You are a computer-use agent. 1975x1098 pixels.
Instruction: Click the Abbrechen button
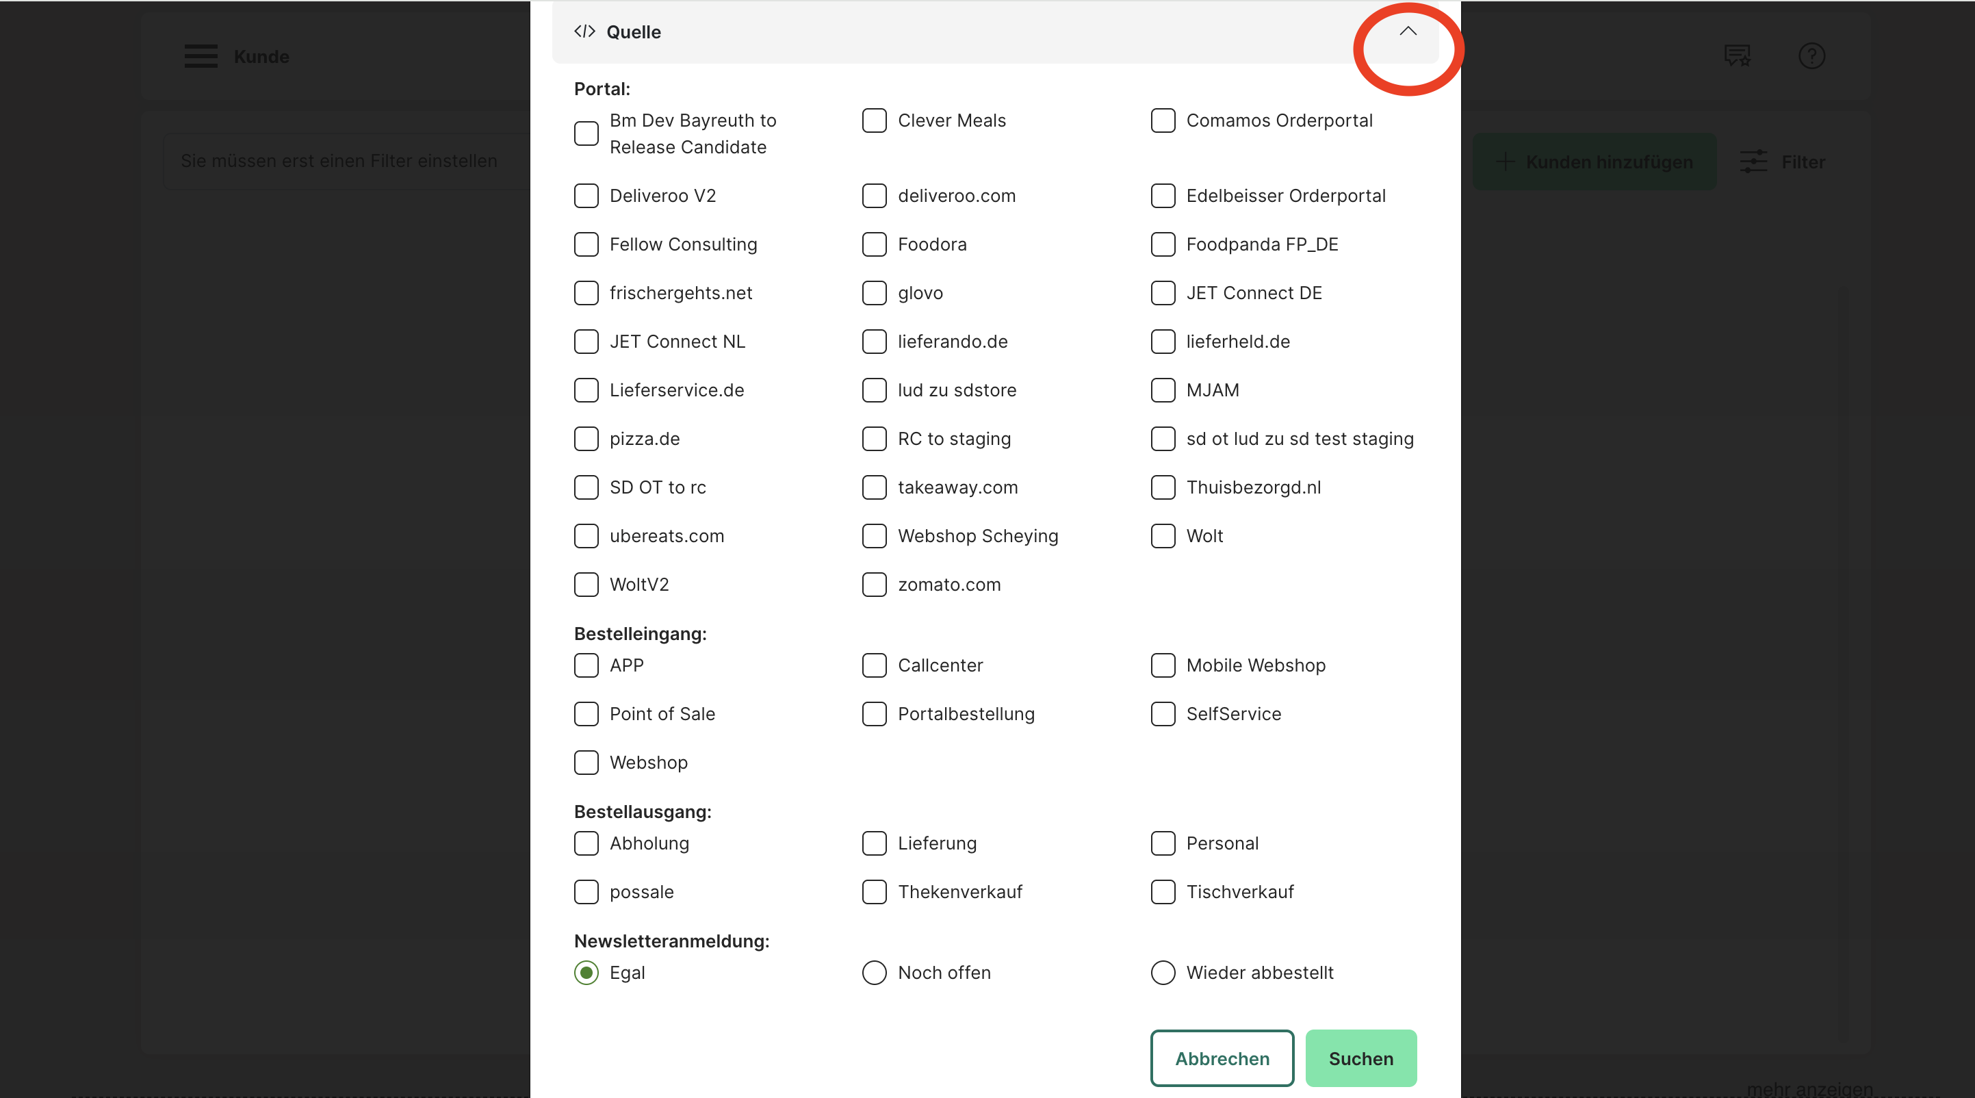pyautogui.click(x=1222, y=1058)
